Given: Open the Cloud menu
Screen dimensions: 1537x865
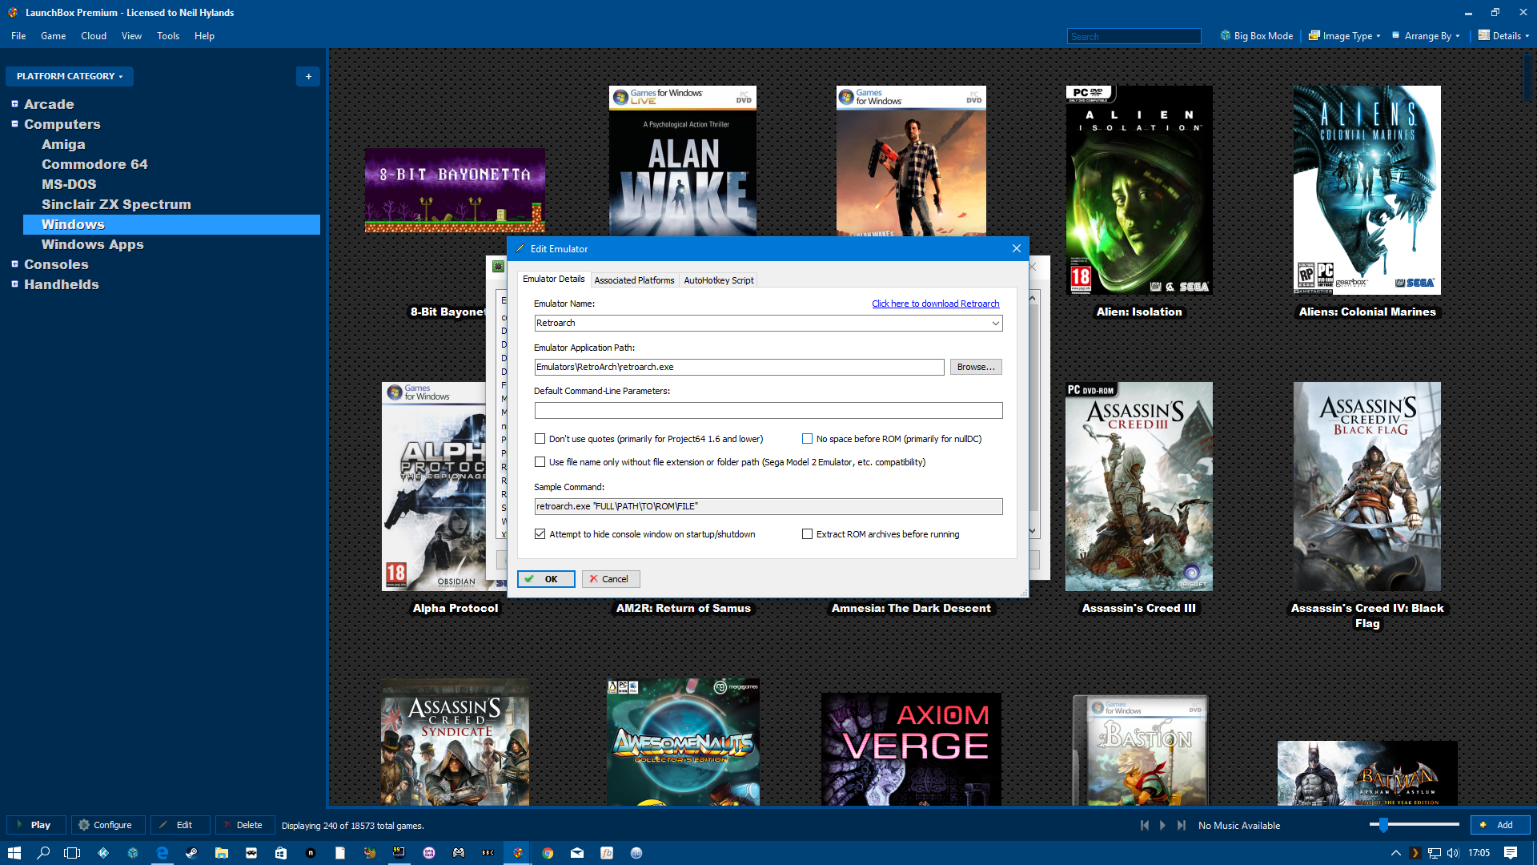Looking at the screenshot, I should [x=94, y=36].
